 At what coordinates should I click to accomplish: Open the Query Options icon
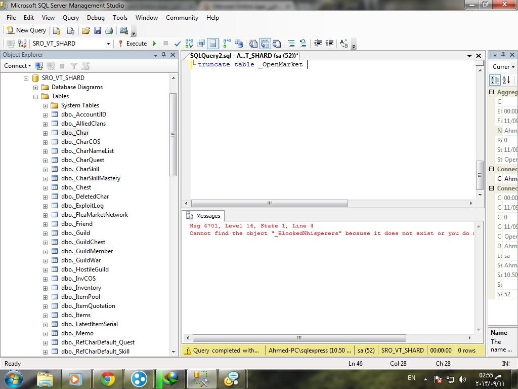pos(201,44)
